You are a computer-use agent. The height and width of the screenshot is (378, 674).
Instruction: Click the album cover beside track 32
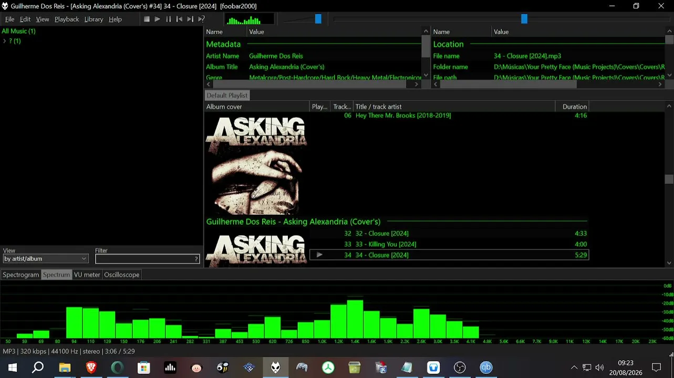click(x=256, y=251)
